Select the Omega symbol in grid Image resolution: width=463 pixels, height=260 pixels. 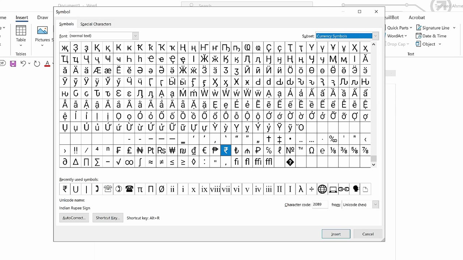[312, 151]
